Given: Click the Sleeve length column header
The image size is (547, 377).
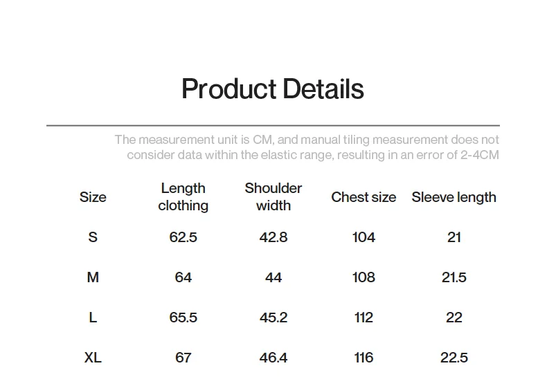Looking at the screenshot, I should coord(454,197).
